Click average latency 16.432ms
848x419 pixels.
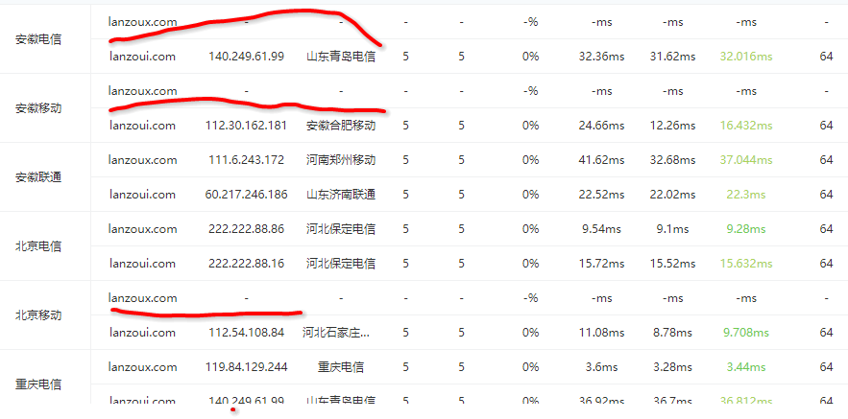pos(746,126)
